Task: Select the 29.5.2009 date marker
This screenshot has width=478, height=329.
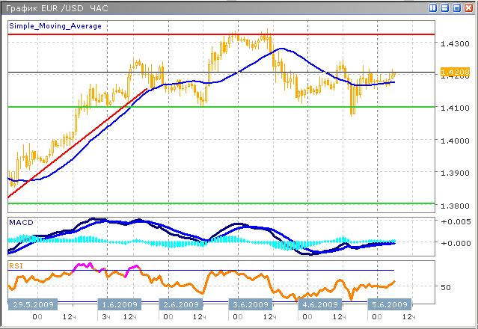Action: coord(33,304)
